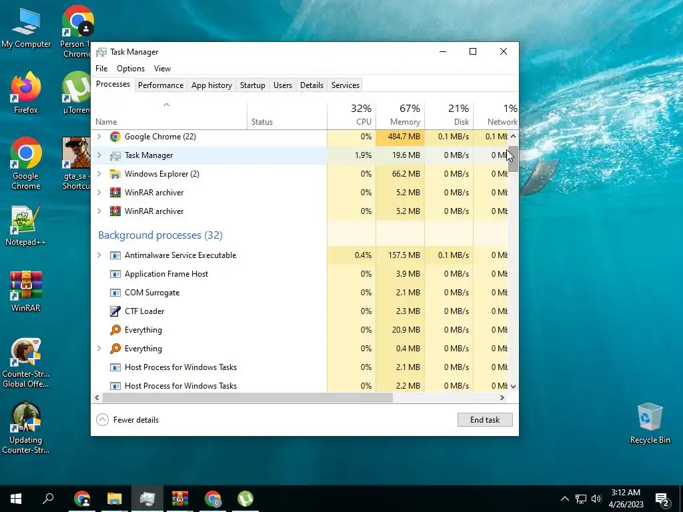Image resolution: width=683 pixels, height=512 pixels.
Task: Switch to the Services tab
Action: click(346, 85)
